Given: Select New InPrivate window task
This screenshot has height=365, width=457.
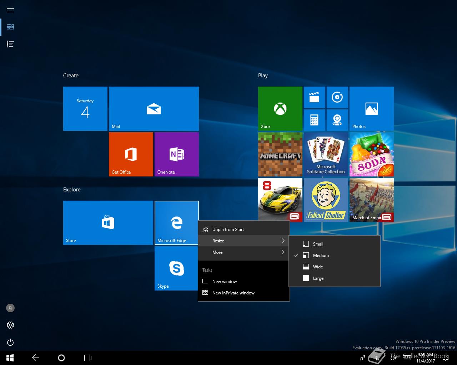Looking at the screenshot, I should [x=244, y=293].
